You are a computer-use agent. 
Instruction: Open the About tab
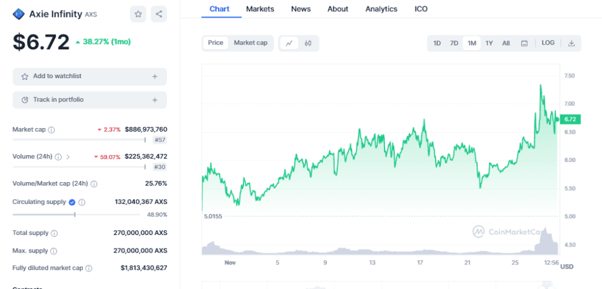[x=338, y=9]
